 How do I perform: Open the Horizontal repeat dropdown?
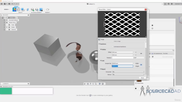[x=128, y=72]
